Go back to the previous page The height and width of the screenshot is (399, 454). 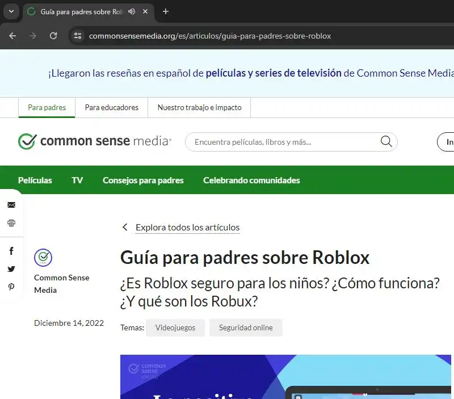12,36
